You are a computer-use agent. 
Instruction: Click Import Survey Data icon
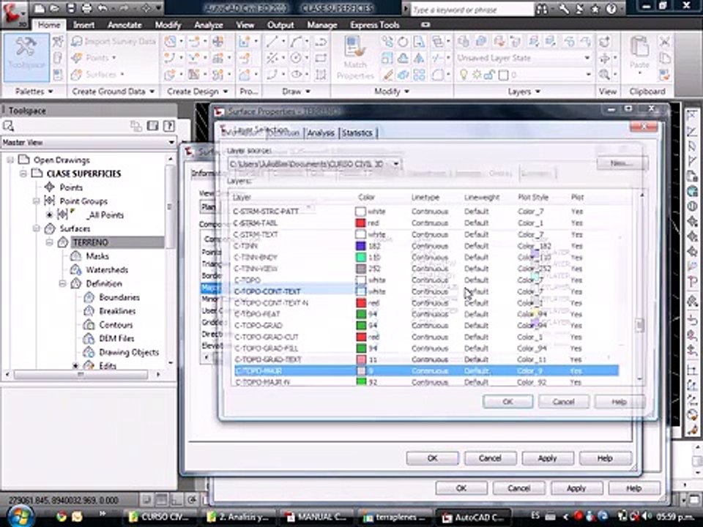pos(77,42)
